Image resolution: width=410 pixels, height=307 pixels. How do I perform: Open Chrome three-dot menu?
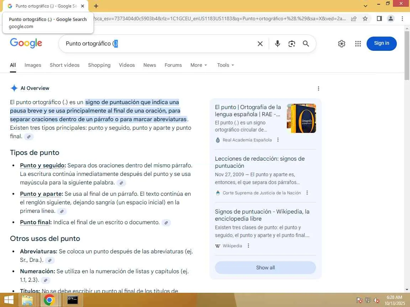(402, 18)
